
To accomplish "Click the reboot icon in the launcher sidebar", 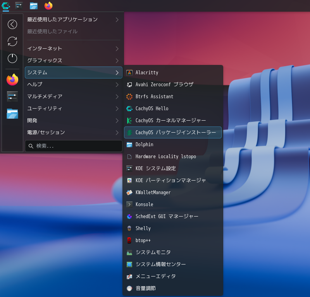I will pos(12,41).
